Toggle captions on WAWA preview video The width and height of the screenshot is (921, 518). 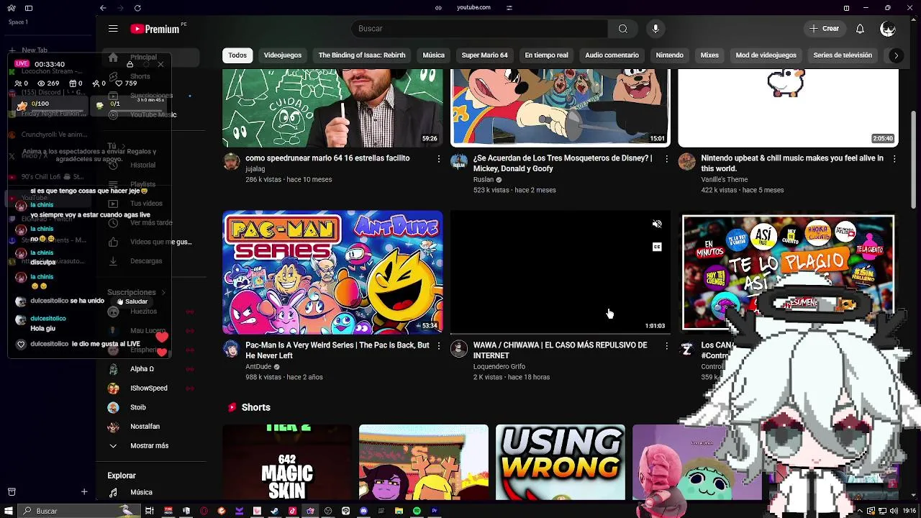pos(657,247)
